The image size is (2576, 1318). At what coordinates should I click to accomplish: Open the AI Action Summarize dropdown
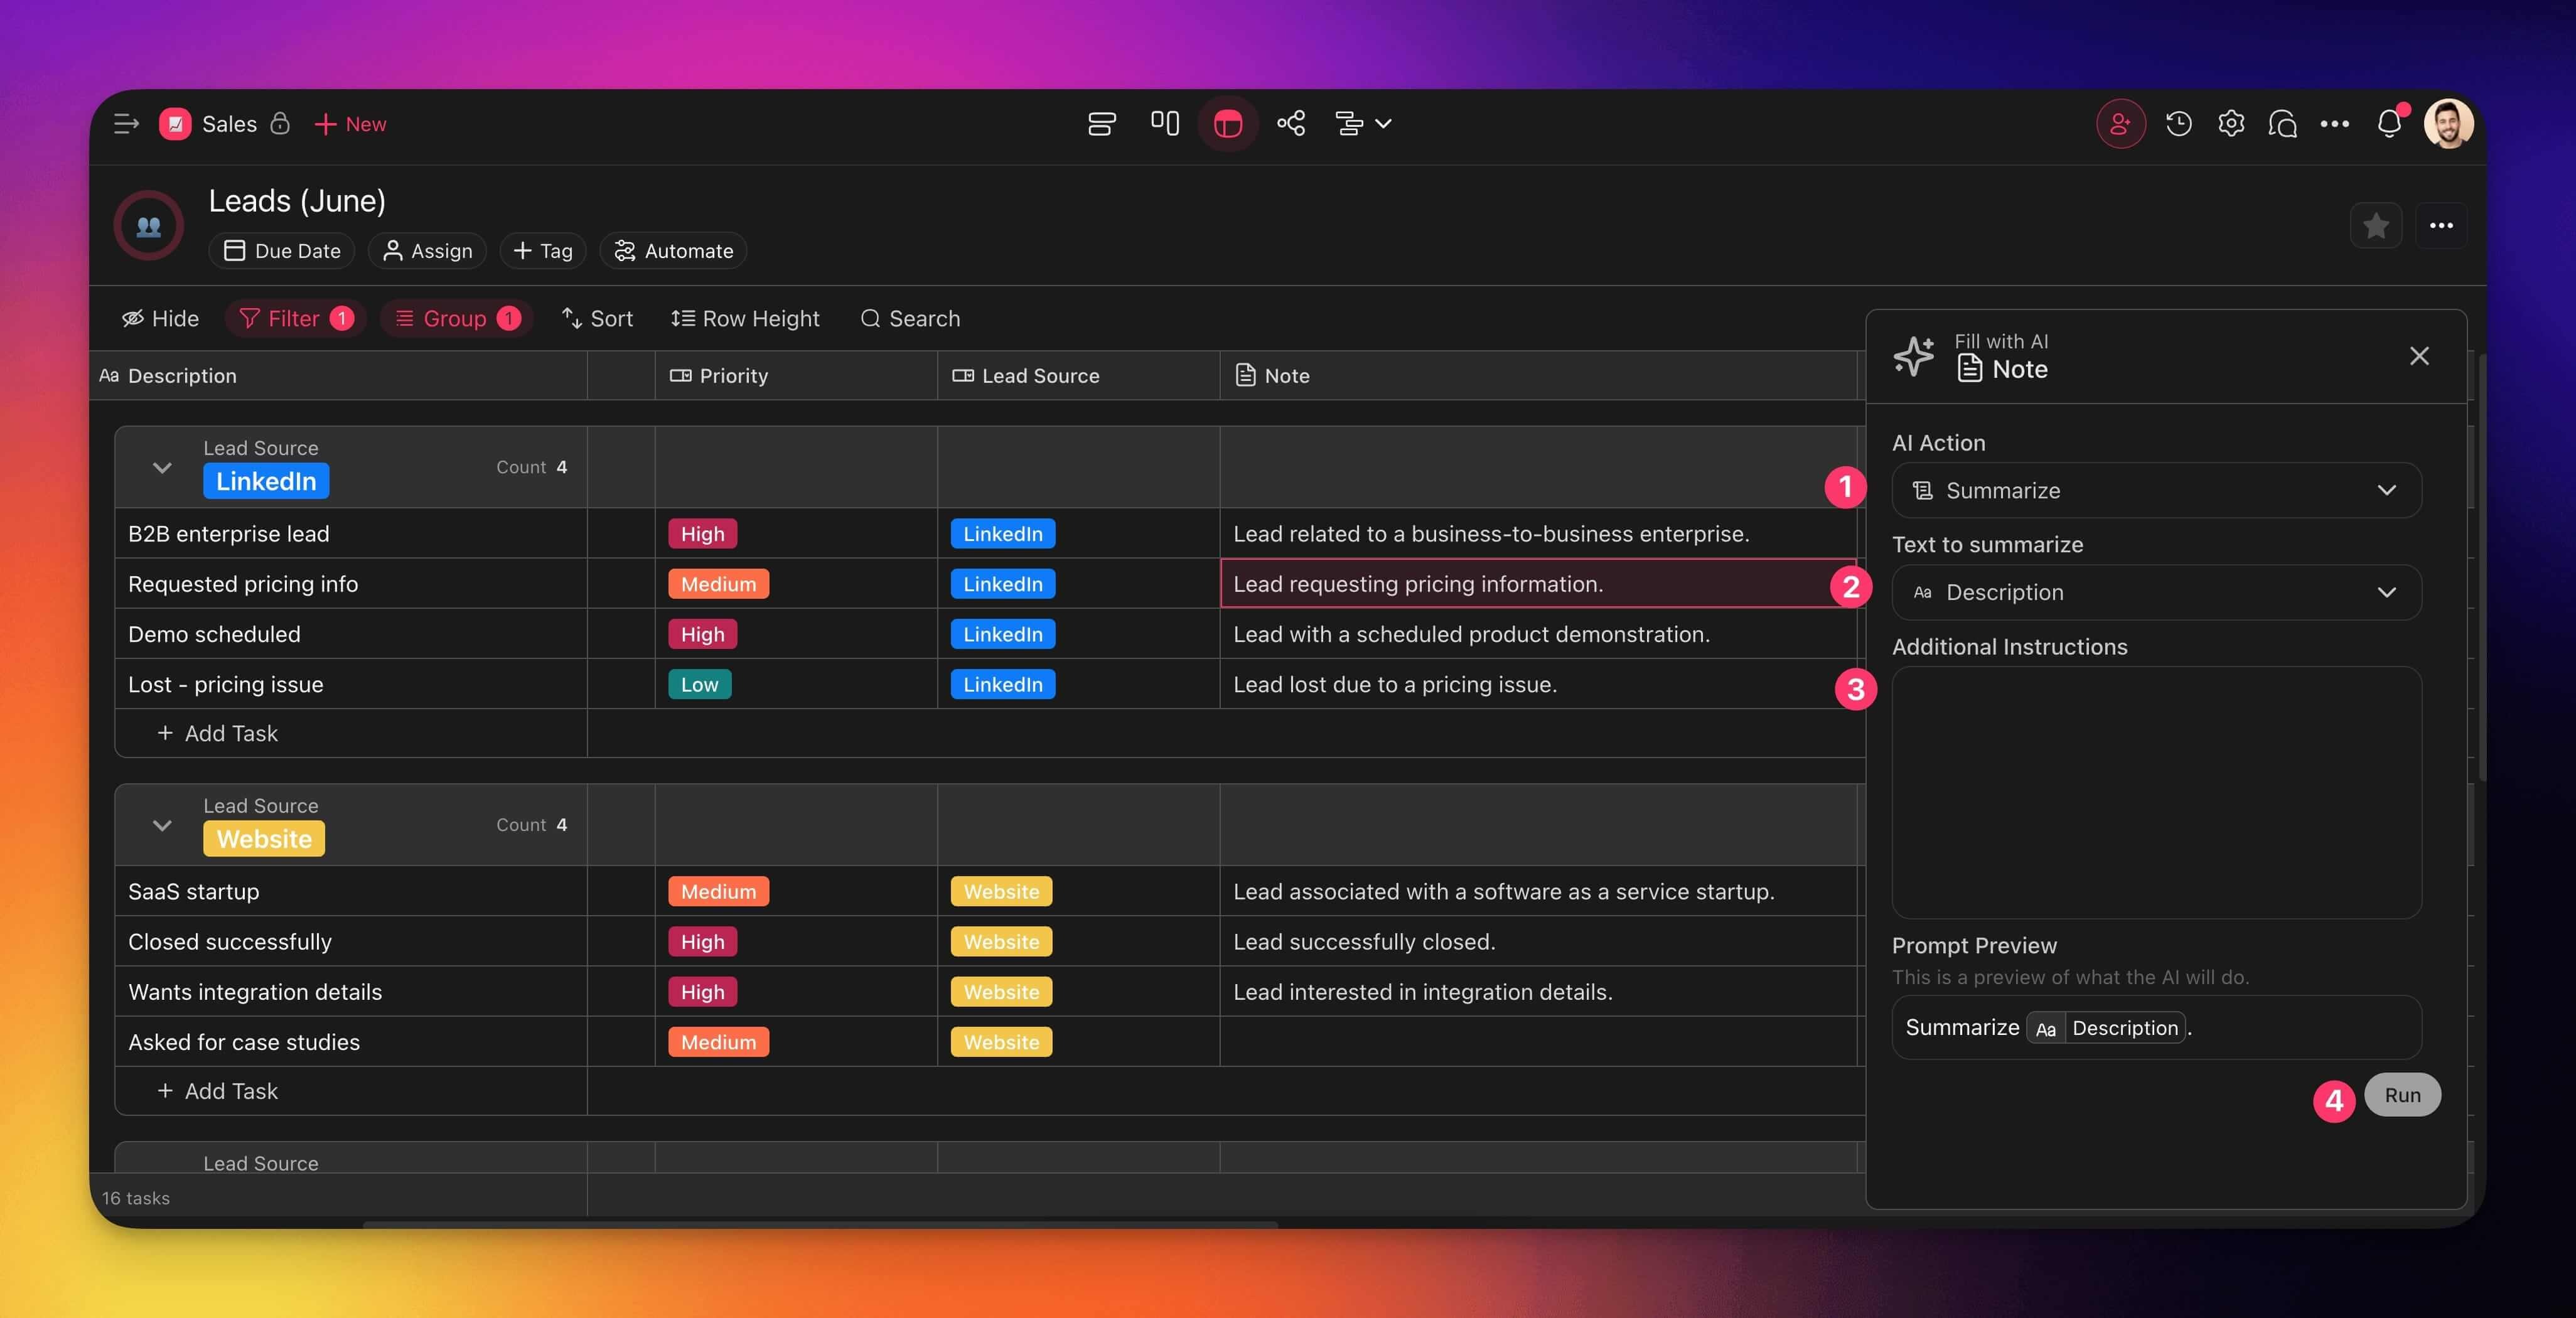pos(2156,490)
